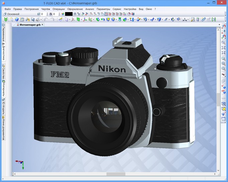Click the single red-check blue cube icon
This screenshot has height=182, width=228.
(224, 87)
